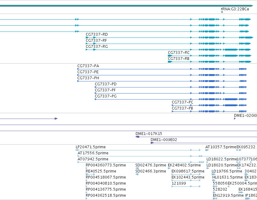The width and height of the screenshot is (257, 200).
Task: Click the 121099 alignment glyph
Action: (186, 186)
